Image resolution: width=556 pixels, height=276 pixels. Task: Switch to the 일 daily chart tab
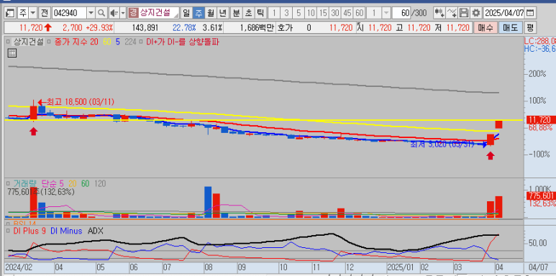(186, 13)
